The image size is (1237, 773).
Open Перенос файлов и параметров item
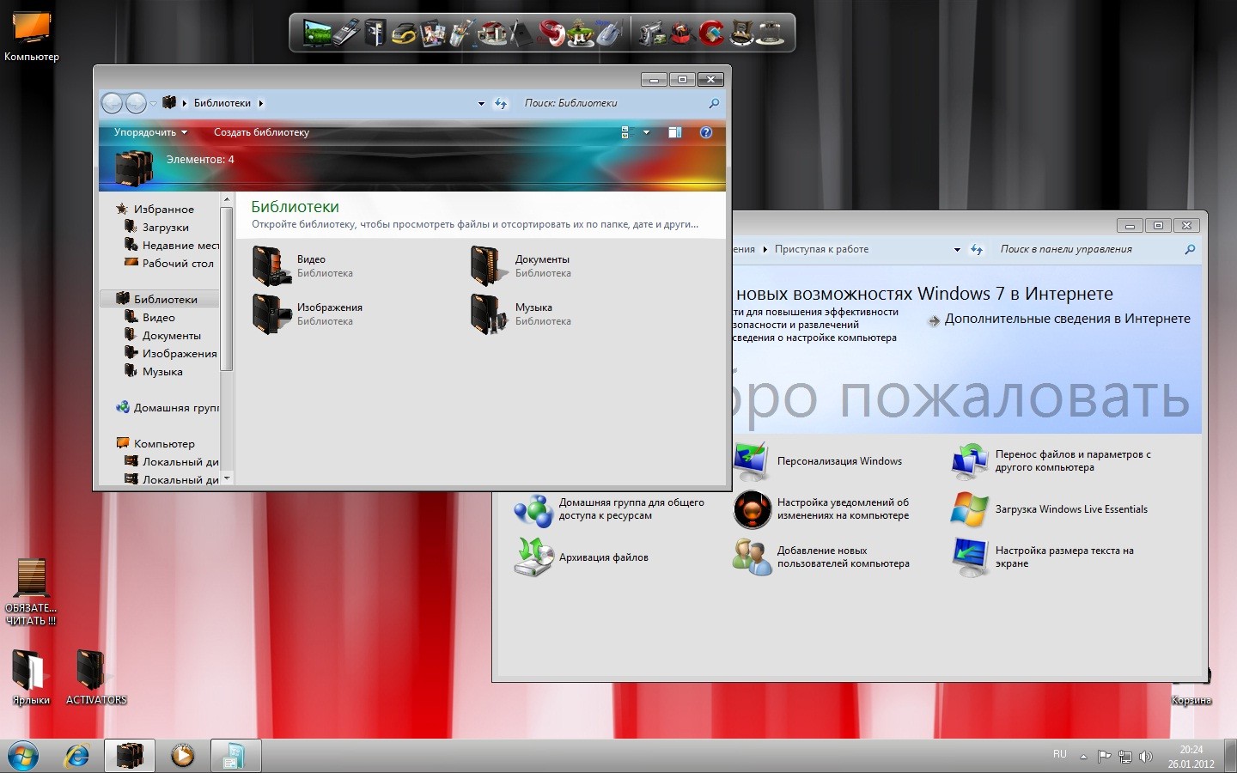click(1073, 461)
